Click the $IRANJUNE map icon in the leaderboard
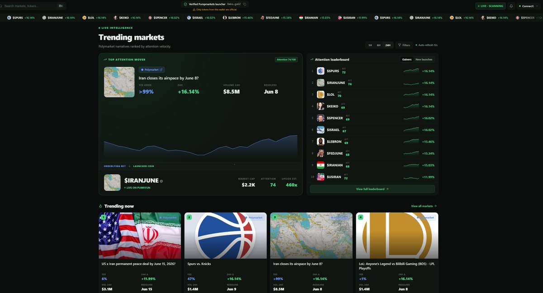The image size is (543, 293). click(x=320, y=83)
